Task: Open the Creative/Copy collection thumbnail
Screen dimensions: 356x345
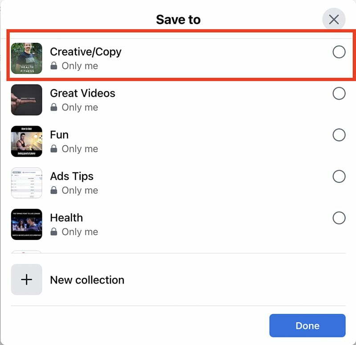Action: click(27, 58)
